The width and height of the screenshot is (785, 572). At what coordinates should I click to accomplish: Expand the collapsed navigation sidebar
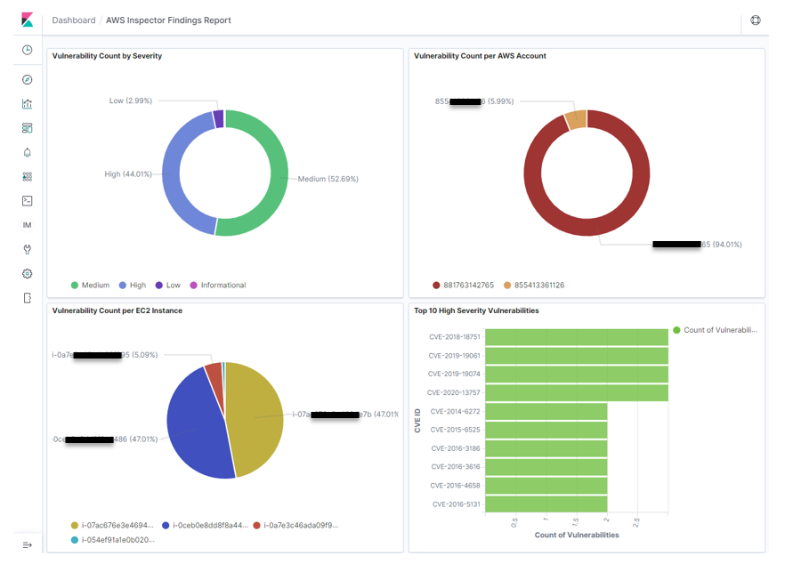(27, 545)
